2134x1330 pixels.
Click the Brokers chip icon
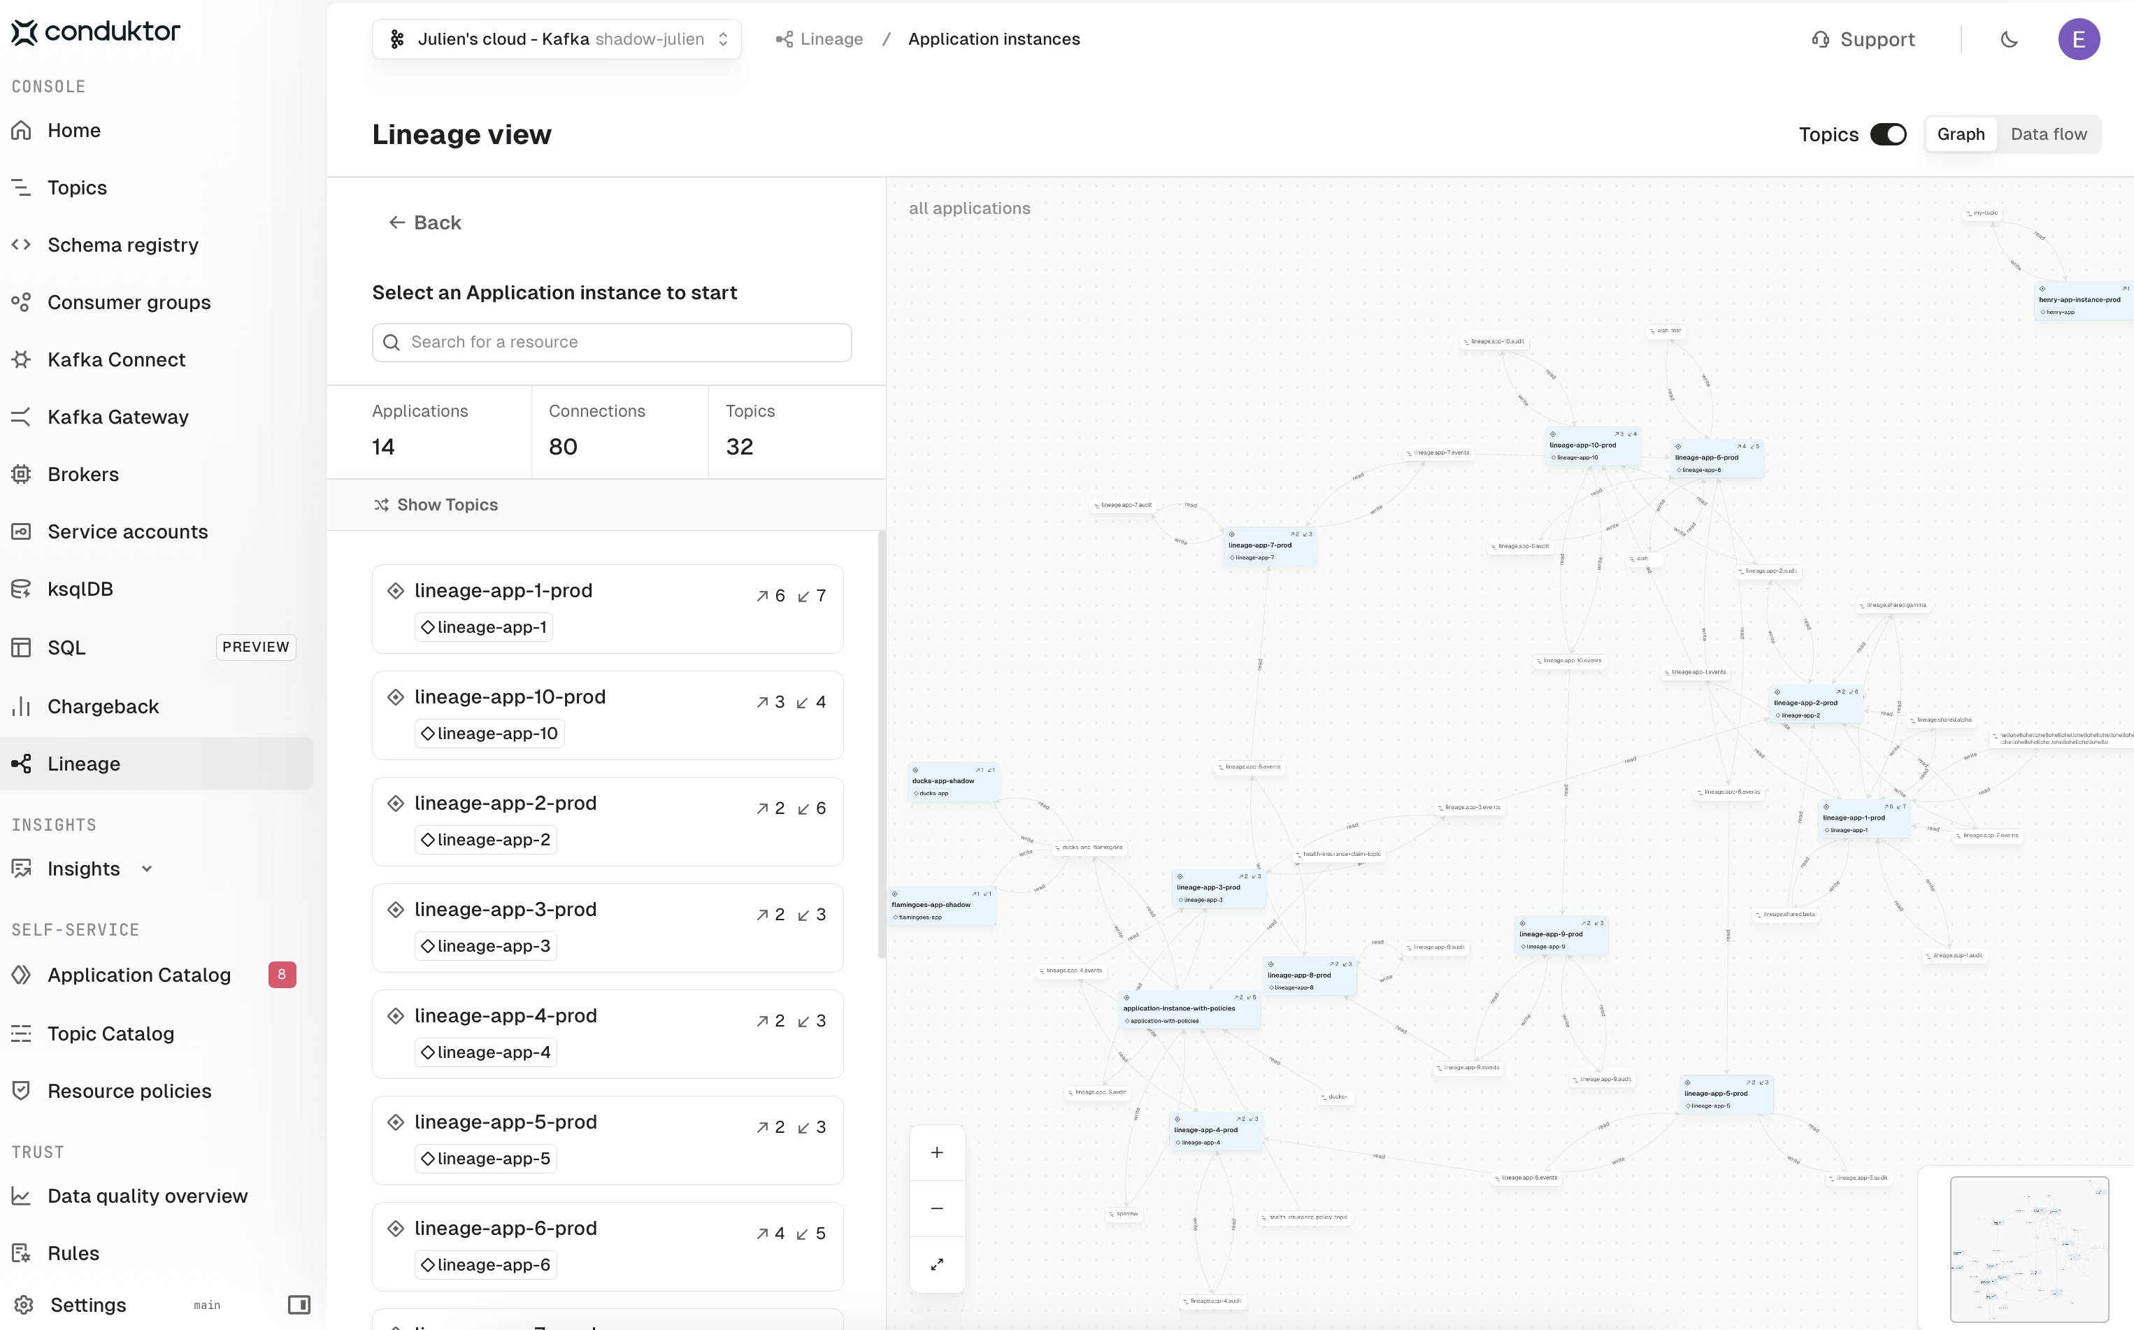21,474
